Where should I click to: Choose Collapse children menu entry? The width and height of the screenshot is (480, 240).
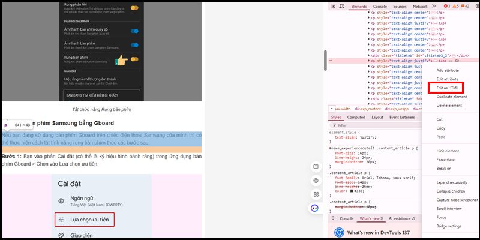click(x=451, y=191)
